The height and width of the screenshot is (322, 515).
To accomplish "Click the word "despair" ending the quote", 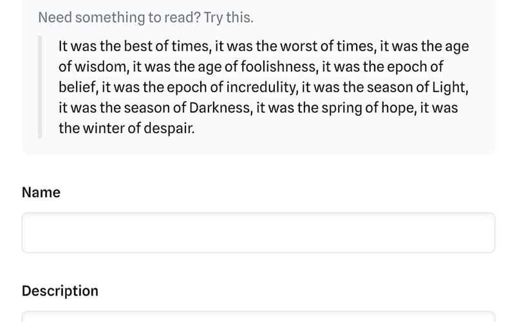I will coord(169,128).
